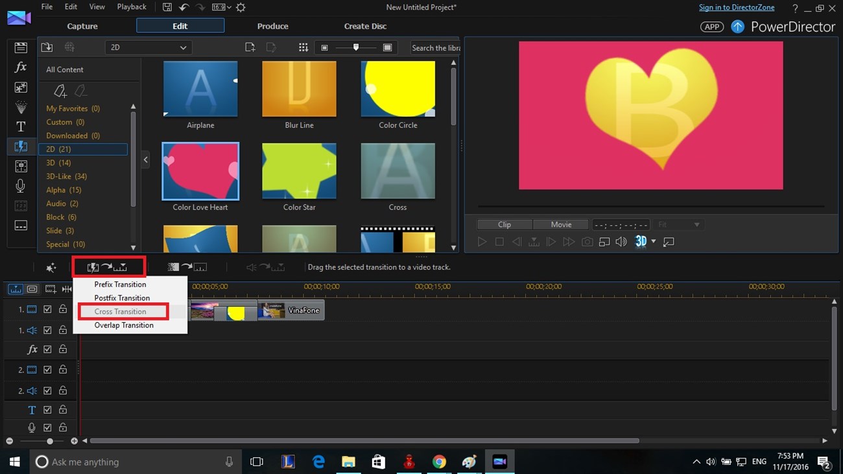Toggle the video track 1 enable checkbox
843x474 pixels.
click(47, 310)
